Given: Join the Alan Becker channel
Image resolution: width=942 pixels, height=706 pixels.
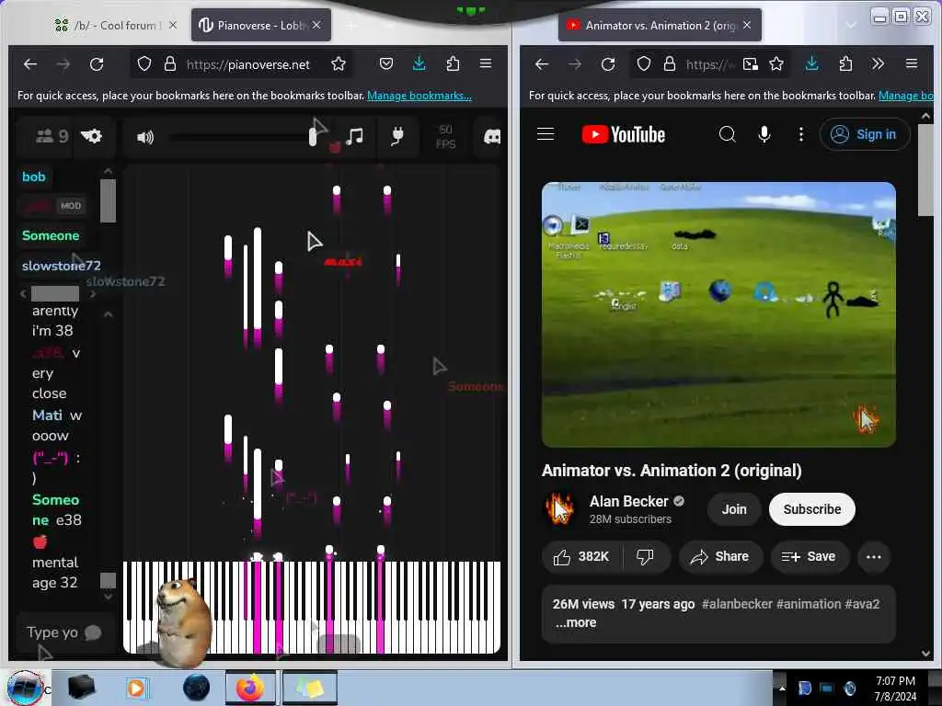Looking at the screenshot, I should click(x=734, y=509).
